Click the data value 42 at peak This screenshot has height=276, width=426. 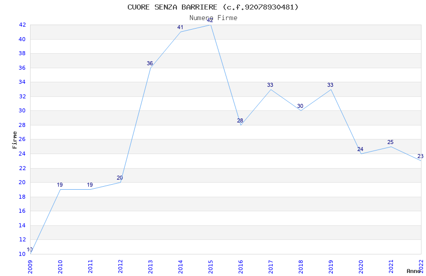210,20
